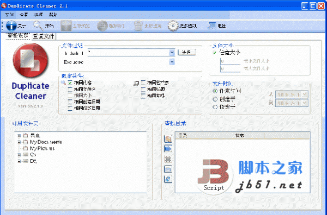Click the grayed calculator-like toolbar icon
327x215 pixels.
tap(66, 26)
